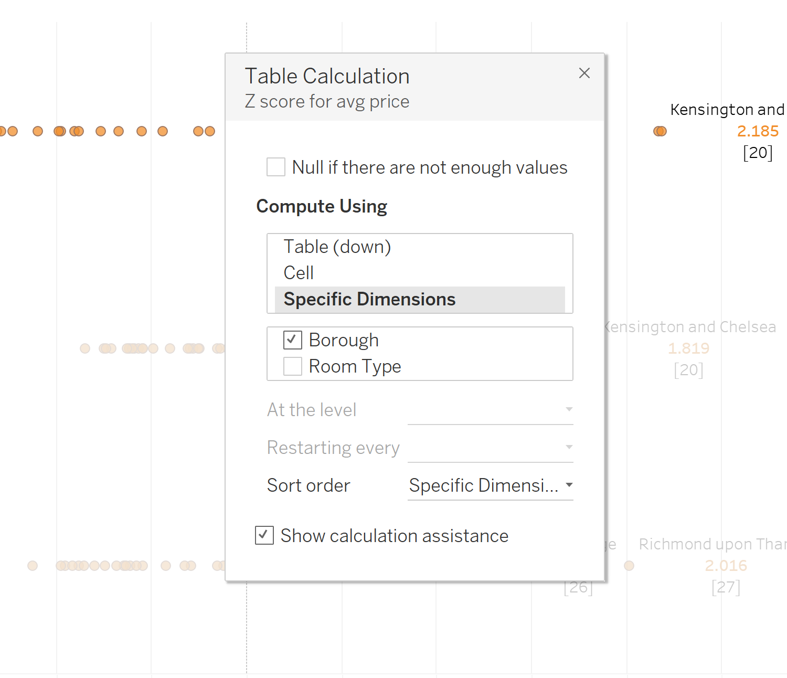Image resolution: width=787 pixels, height=678 pixels.
Task: Select Table (down) compute option
Action: tap(337, 247)
